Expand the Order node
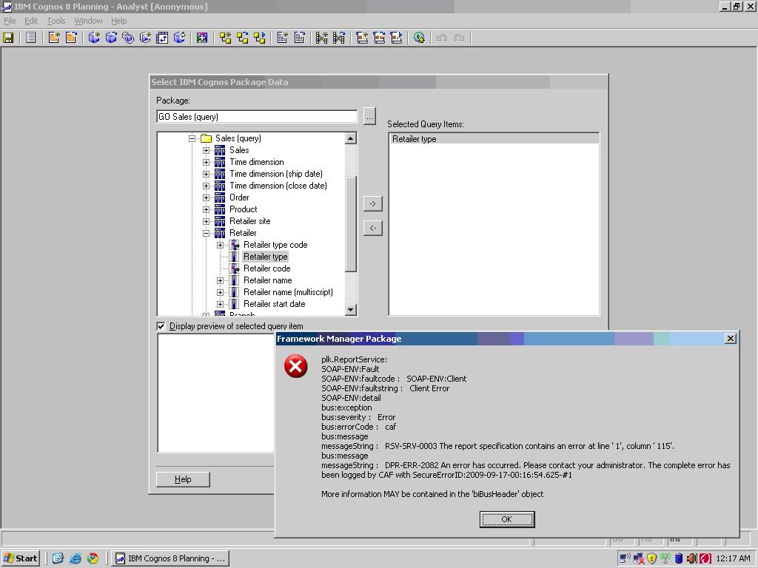Image resolution: width=758 pixels, height=568 pixels. 206,197
